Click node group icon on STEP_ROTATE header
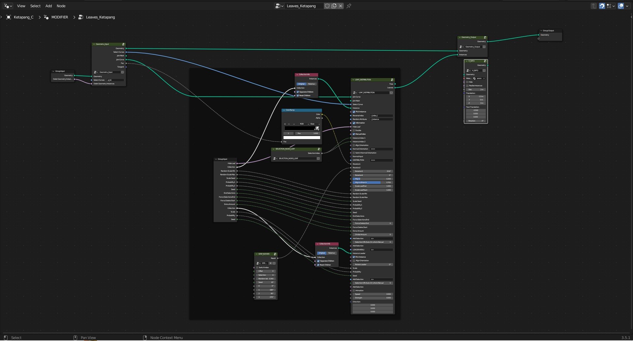Screen dimensions: 633x341 pyautogui.click(x=275, y=254)
